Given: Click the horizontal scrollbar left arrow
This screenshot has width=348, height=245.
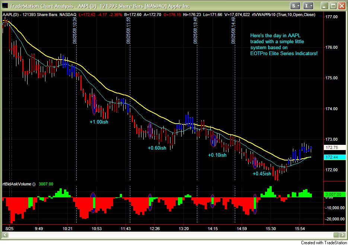Looking at the screenshot, I should (x=5, y=235).
